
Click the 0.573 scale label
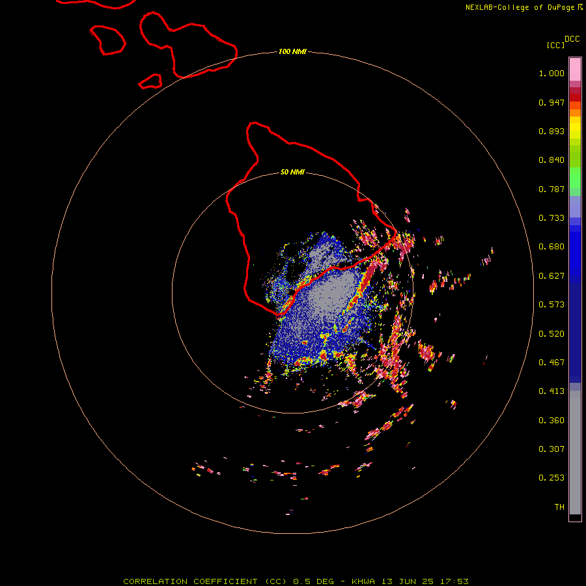(x=551, y=305)
